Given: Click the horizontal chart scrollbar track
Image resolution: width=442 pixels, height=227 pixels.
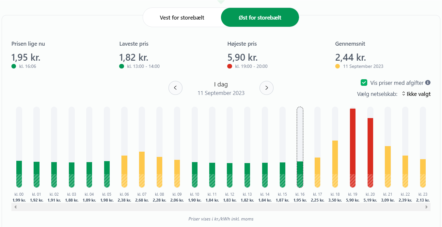Looking at the screenshot, I should point(221,207).
